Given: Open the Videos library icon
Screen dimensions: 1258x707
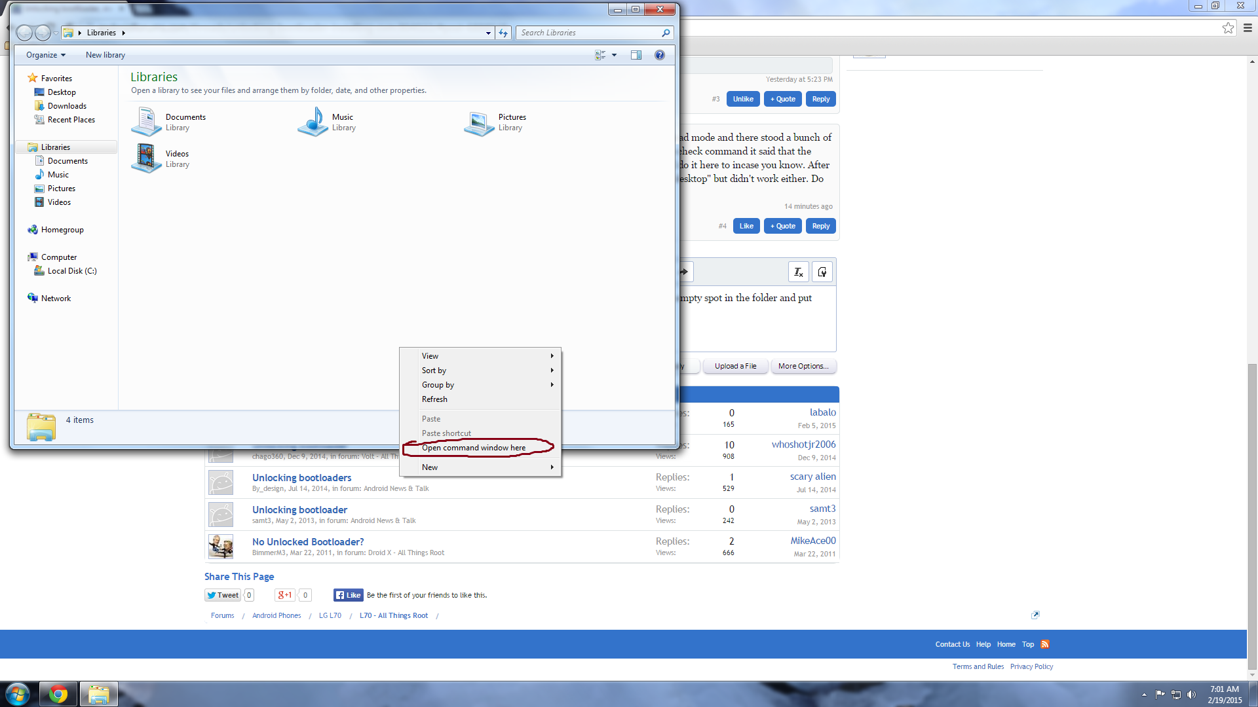Looking at the screenshot, I should [146, 158].
